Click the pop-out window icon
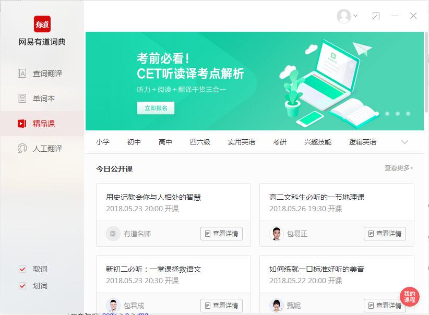The height and width of the screenshot is (315, 429). click(376, 16)
